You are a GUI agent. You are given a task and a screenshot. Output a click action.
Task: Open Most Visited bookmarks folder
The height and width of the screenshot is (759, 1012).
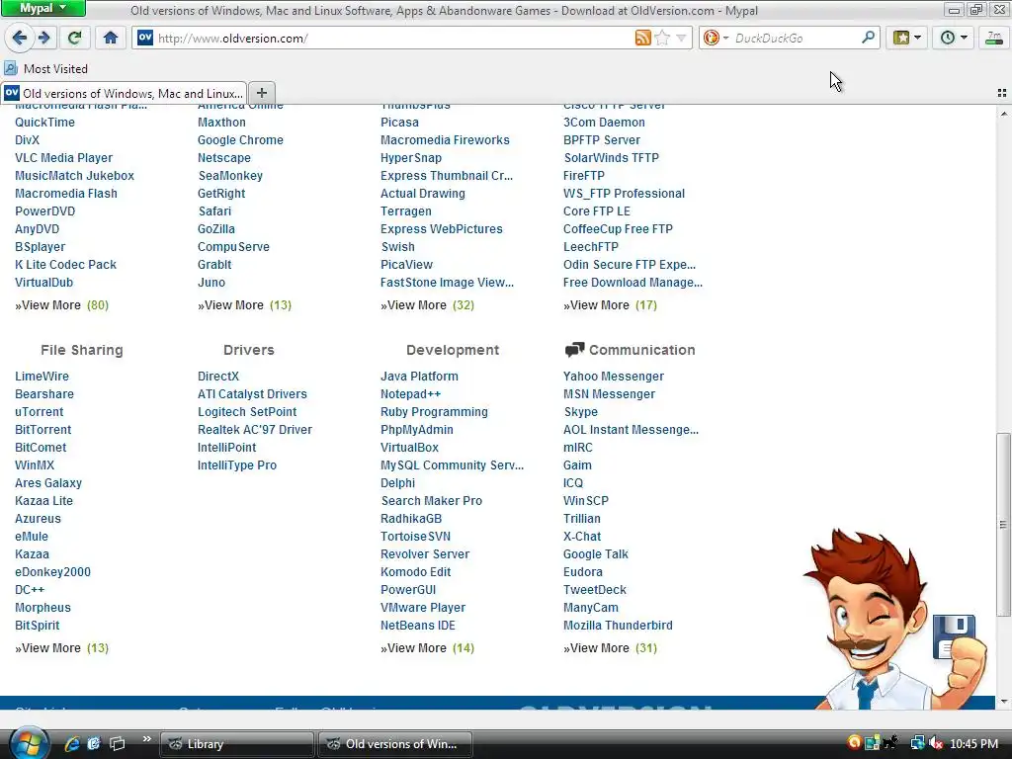[46, 68]
